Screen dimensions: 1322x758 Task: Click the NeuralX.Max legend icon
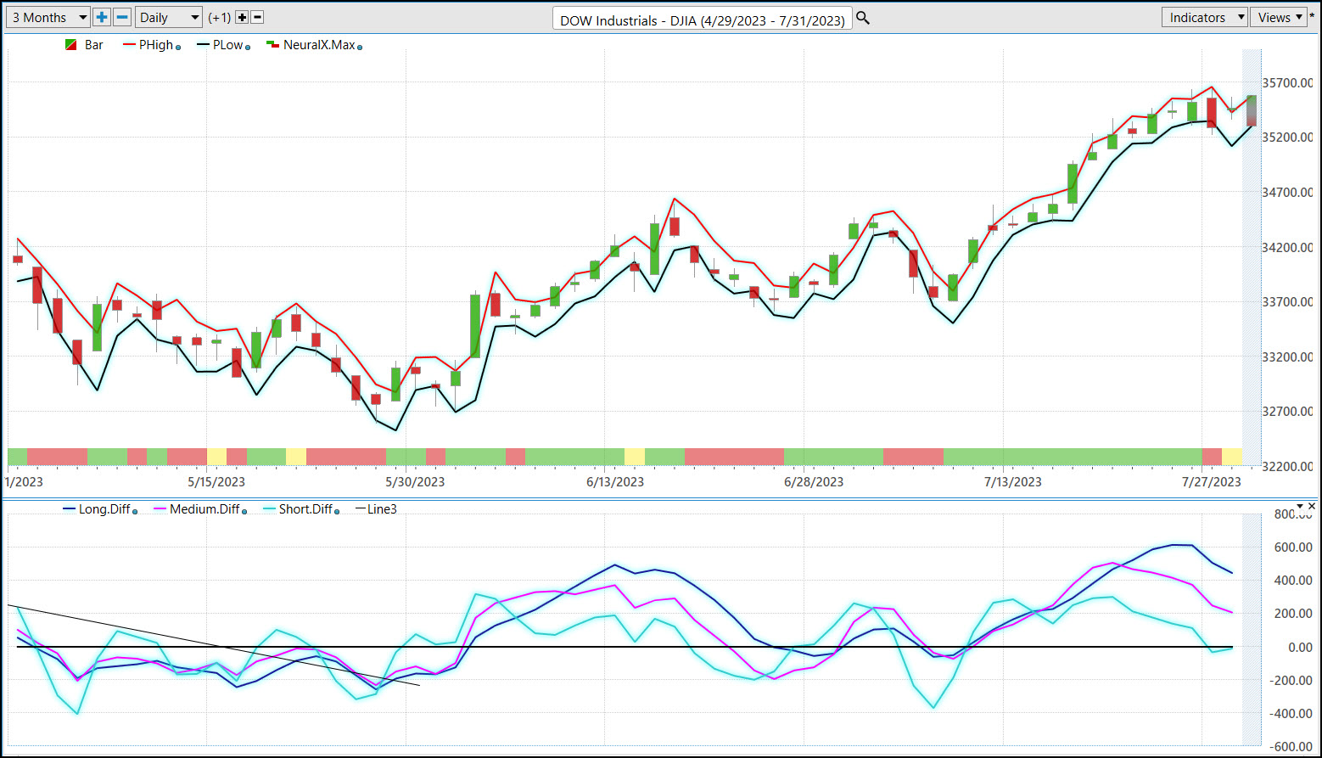coord(272,45)
